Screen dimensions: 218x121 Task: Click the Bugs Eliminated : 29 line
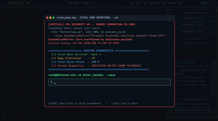click(x=73, y=58)
